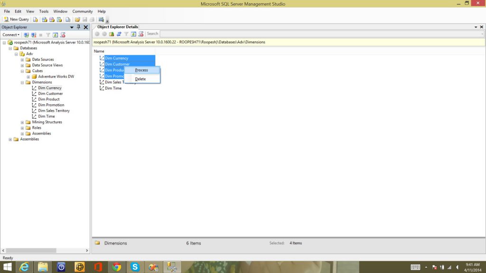
Task: Click Disconnect icon in Object Explorer toolbar
Action: [x=33, y=35]
